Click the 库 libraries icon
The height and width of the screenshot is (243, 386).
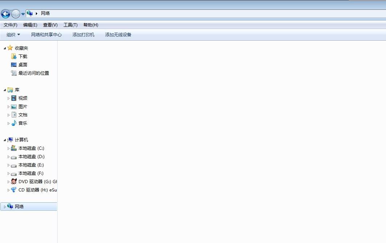pos(10,90)
